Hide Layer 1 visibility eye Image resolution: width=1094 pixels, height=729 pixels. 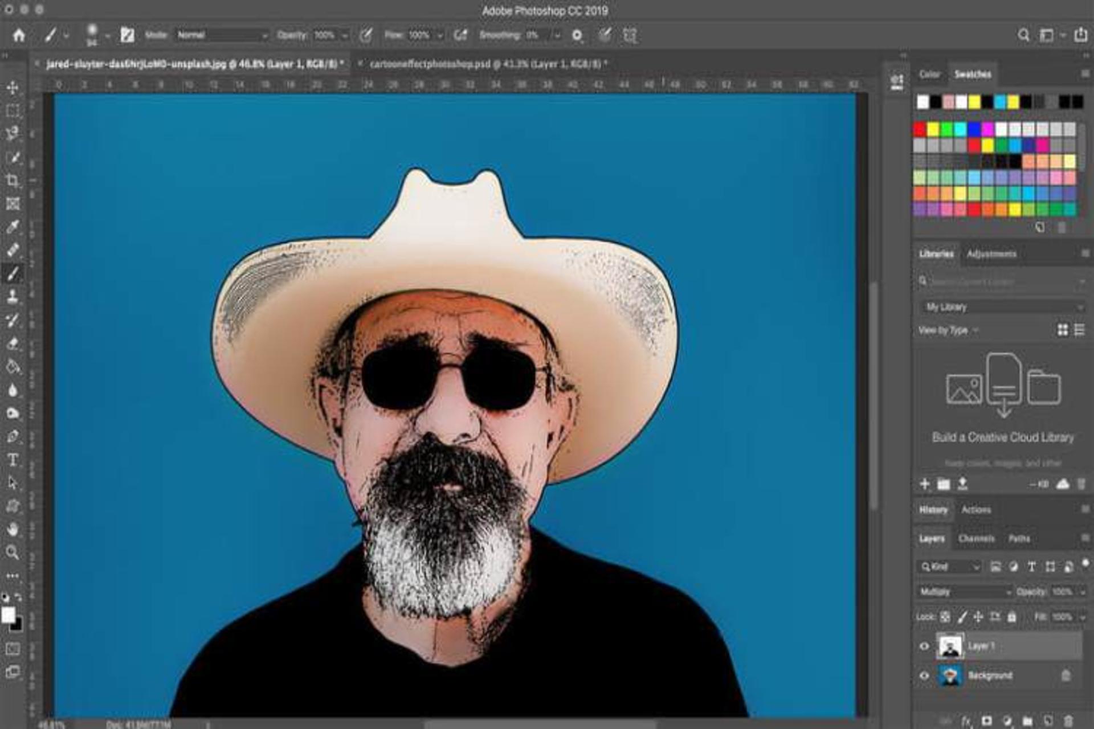[924, 646]
